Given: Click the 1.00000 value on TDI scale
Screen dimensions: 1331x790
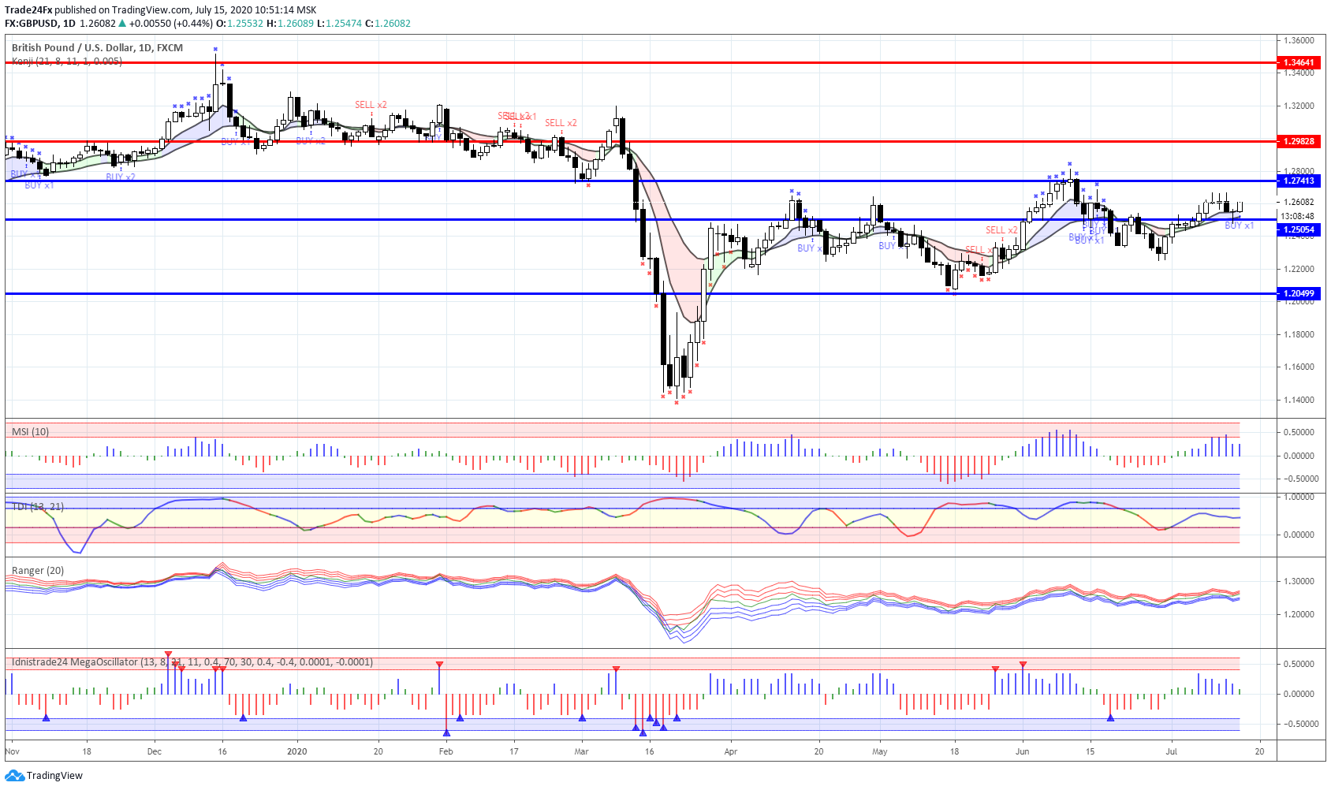Looking at the screenshot, I should 1299,497.
